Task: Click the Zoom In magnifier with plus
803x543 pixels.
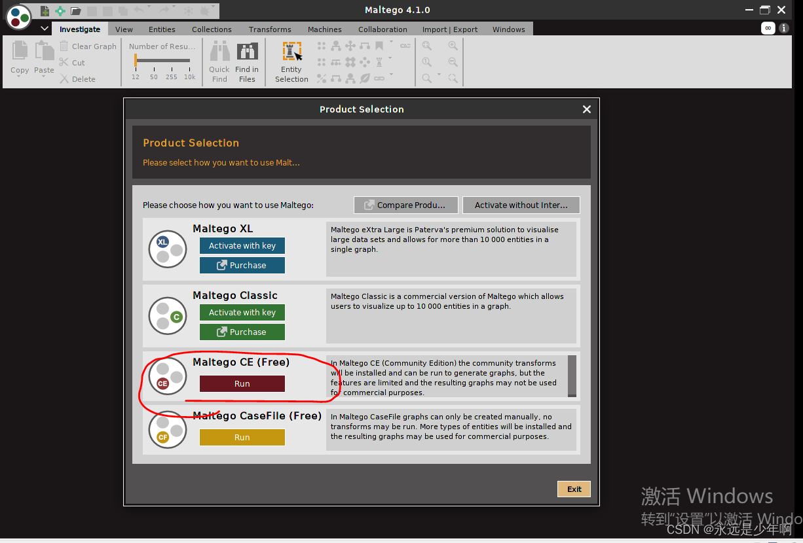Action: pyautogui.click(x=453, y=46)
